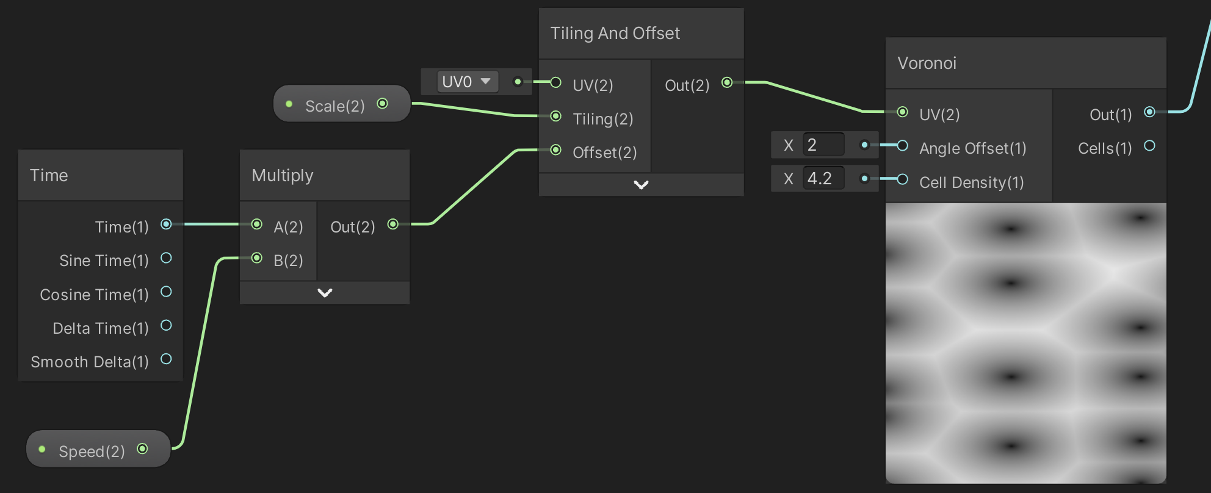Click the Sine Time(1) output port
Viewport: 1211px width, 493px height.
click(x=166, y=258)
